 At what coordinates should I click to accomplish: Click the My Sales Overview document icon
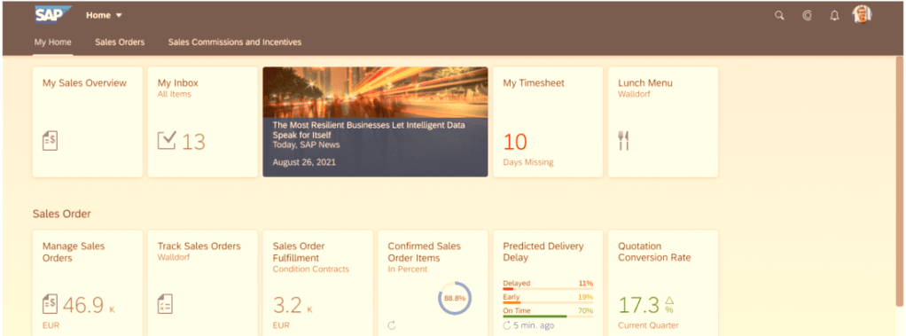[51, 141]
